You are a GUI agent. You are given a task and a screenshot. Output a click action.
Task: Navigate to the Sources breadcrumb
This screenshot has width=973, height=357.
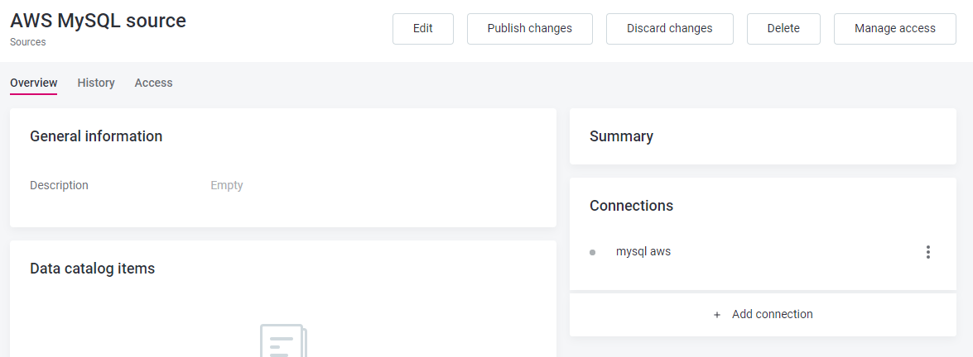[28, 42]
